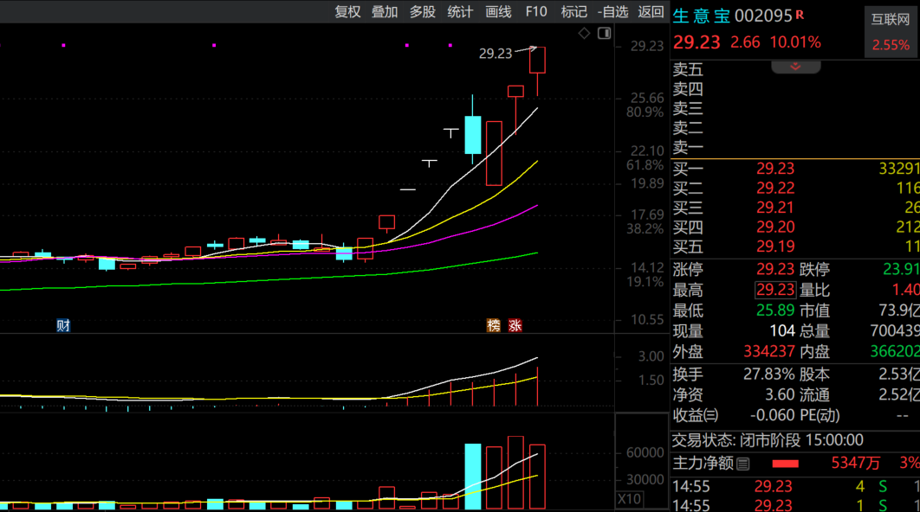The width and height of the screenshot is (920, 512).
Task: Click the 现量 value 104
Action: tap(782, 331)
